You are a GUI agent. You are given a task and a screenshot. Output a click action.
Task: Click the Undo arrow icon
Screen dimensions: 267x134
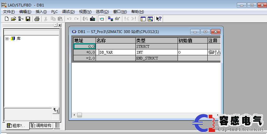pos(69,19)
